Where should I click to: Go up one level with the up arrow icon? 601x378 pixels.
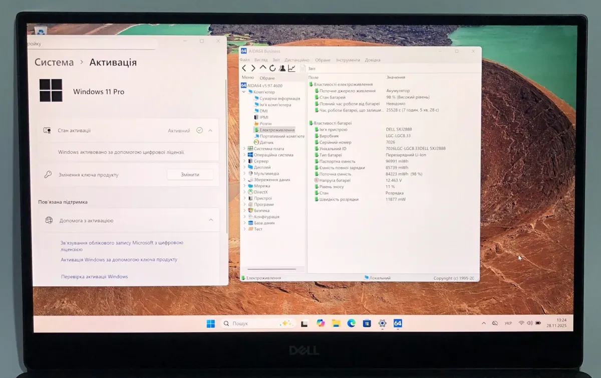tap(263, 68)
